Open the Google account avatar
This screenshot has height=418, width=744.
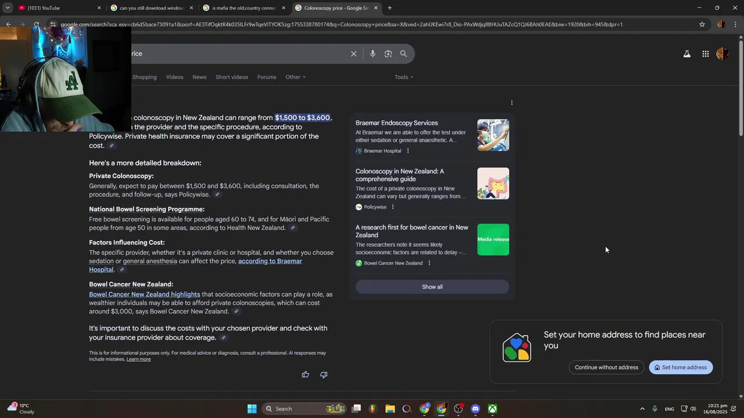[722, 54]
